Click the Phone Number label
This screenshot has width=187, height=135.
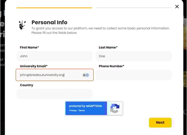(111, 66)
